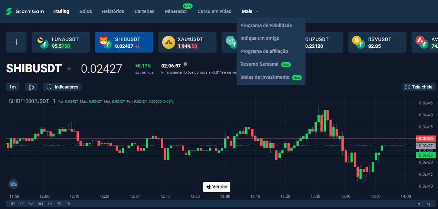The image size is (438, 209).
Task: Click the Vender marker on chart
Action: [x=217, y=187]
